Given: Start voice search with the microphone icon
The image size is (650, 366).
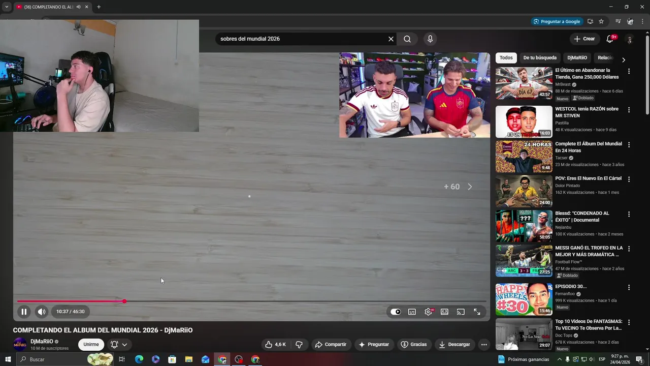Looking at the screenshot, I should click(430, 39).
